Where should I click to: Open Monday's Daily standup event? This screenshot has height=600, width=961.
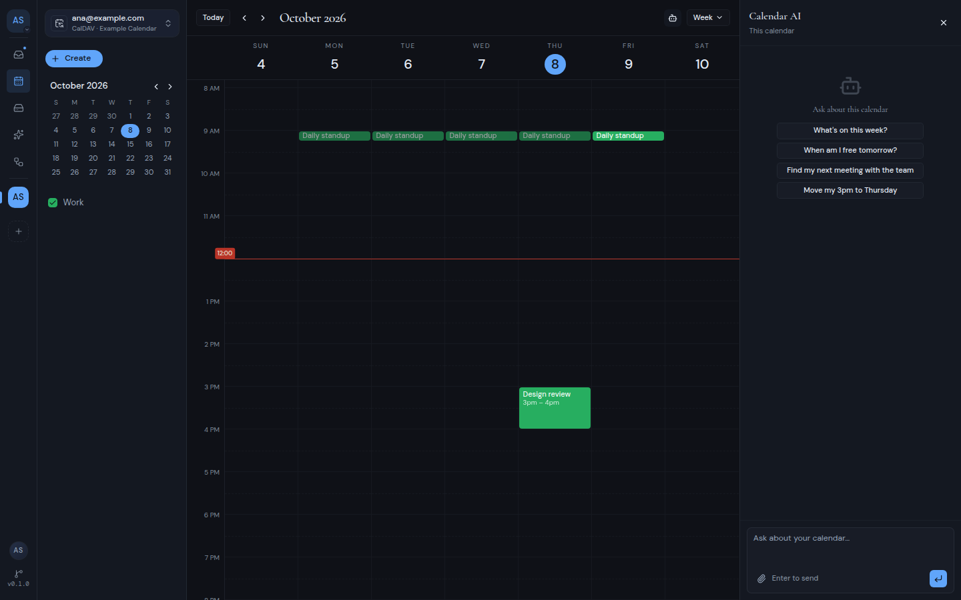(x=334, y=136)
